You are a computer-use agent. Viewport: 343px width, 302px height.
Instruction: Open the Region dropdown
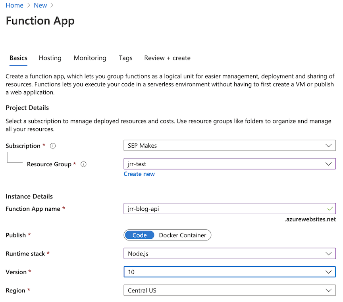[x=229, y=290]
